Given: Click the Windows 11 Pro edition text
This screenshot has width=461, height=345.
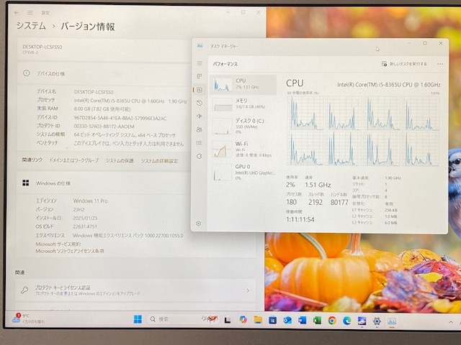Looking at the screenshot, I should (x=90, y=201).
